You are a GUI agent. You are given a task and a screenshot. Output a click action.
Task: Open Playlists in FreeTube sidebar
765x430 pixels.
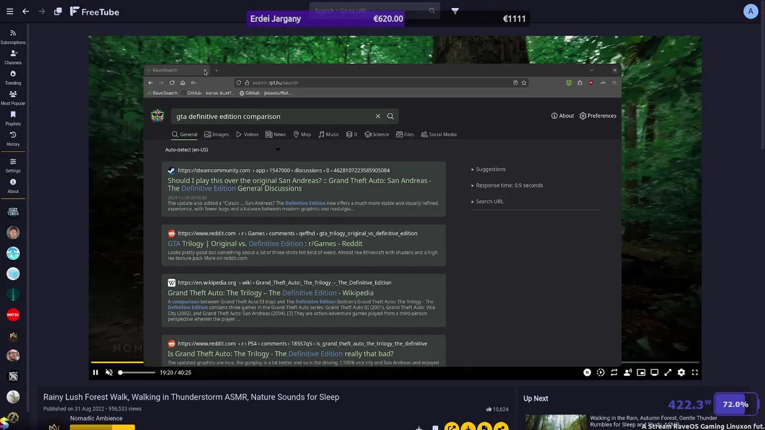(13, 118)
